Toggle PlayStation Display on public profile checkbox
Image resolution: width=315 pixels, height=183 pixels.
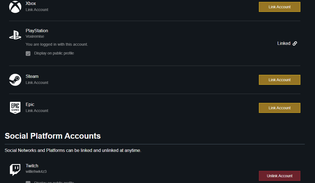click(28, 53)
